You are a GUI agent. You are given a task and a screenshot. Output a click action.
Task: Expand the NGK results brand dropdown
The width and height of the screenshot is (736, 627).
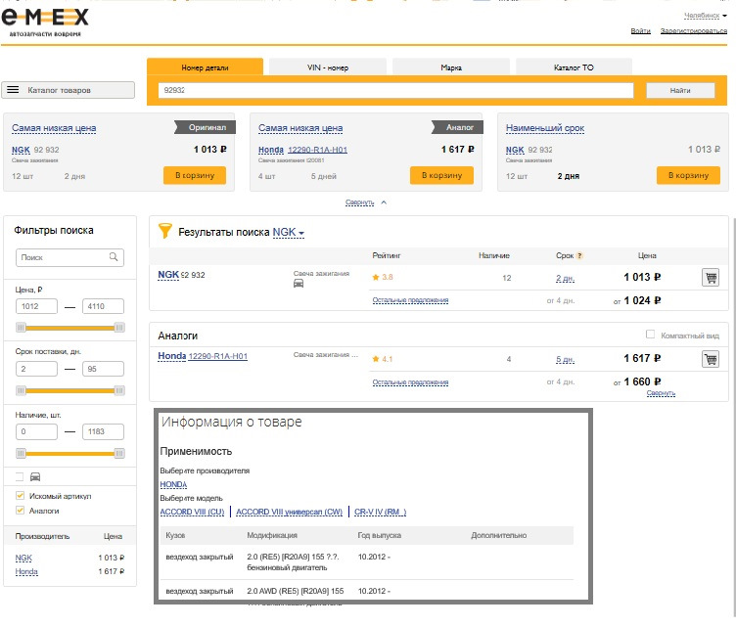point(289,233)
